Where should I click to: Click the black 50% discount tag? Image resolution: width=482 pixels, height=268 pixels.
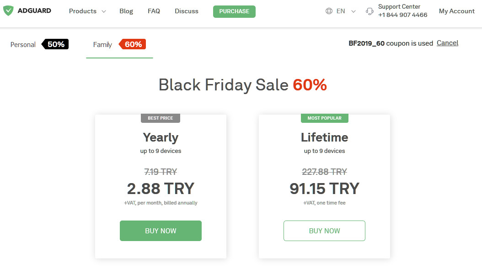55,44
